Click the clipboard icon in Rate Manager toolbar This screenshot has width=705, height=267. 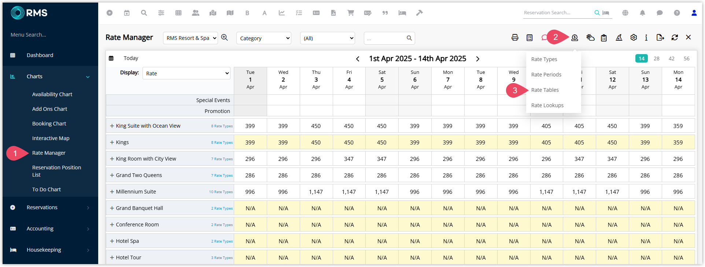tap(604, 37)
